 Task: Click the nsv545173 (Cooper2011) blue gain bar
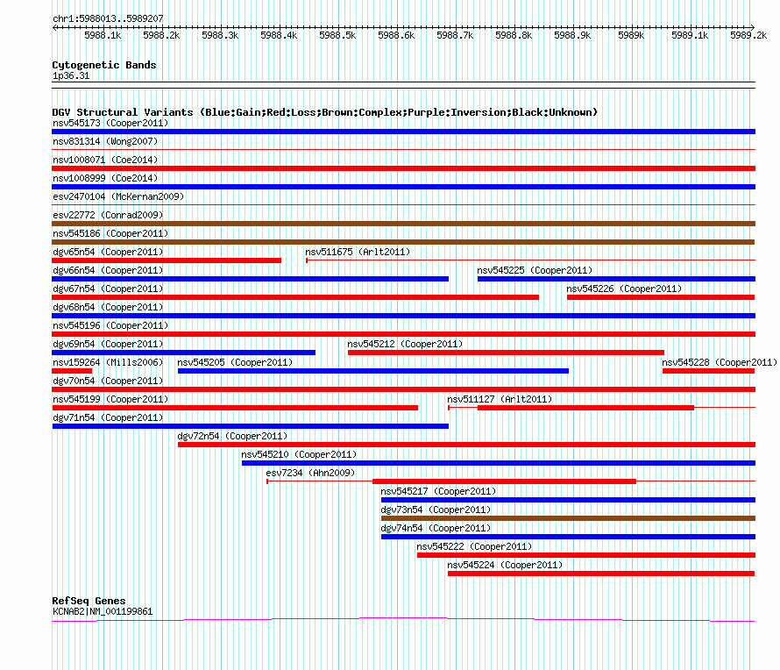click(403, 132)
